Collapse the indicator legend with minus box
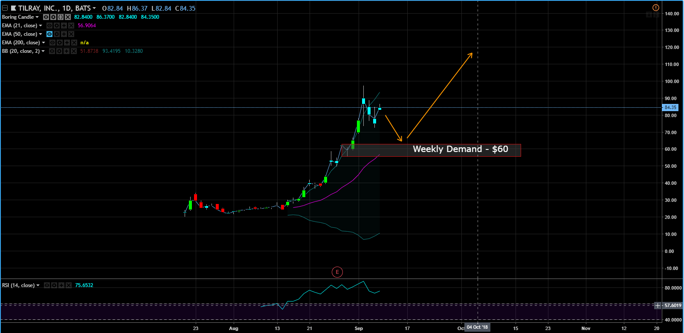The width and height of the screenshot is (684, 333). (x=5, y=8)
